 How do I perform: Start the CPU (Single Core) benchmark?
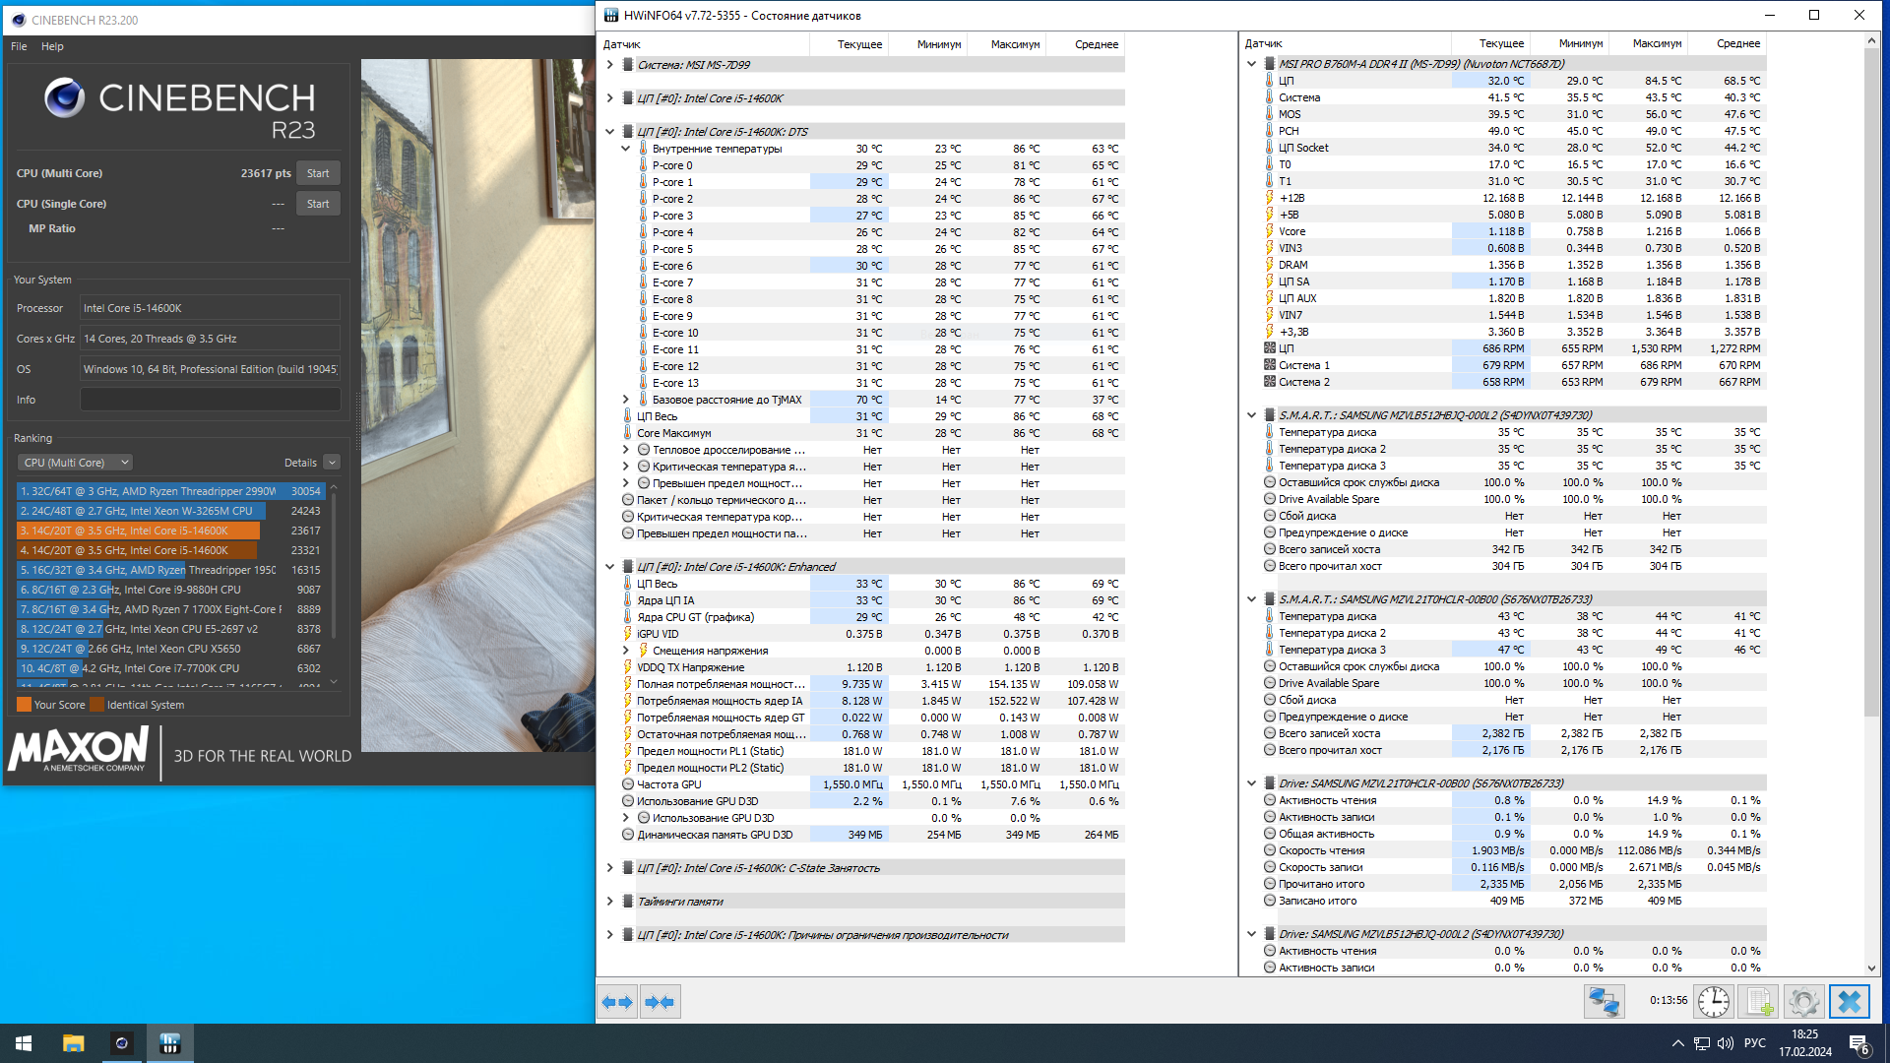pos(318,204)
